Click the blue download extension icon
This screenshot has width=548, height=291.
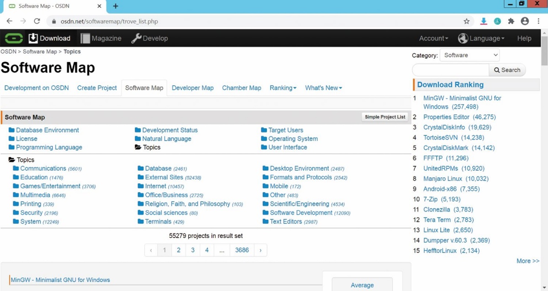484,21
